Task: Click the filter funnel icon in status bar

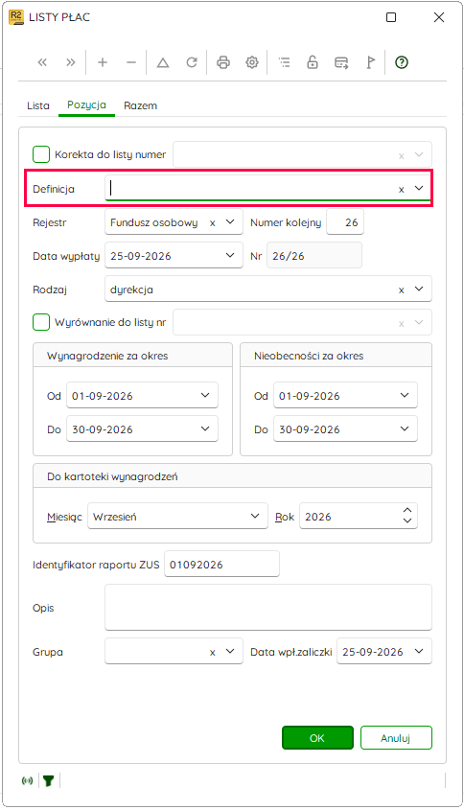Action: (49, 780)
